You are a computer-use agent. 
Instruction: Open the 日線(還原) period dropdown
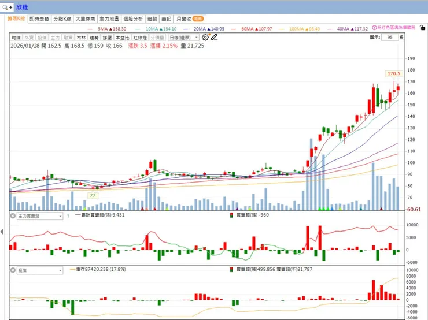(183, 38)
